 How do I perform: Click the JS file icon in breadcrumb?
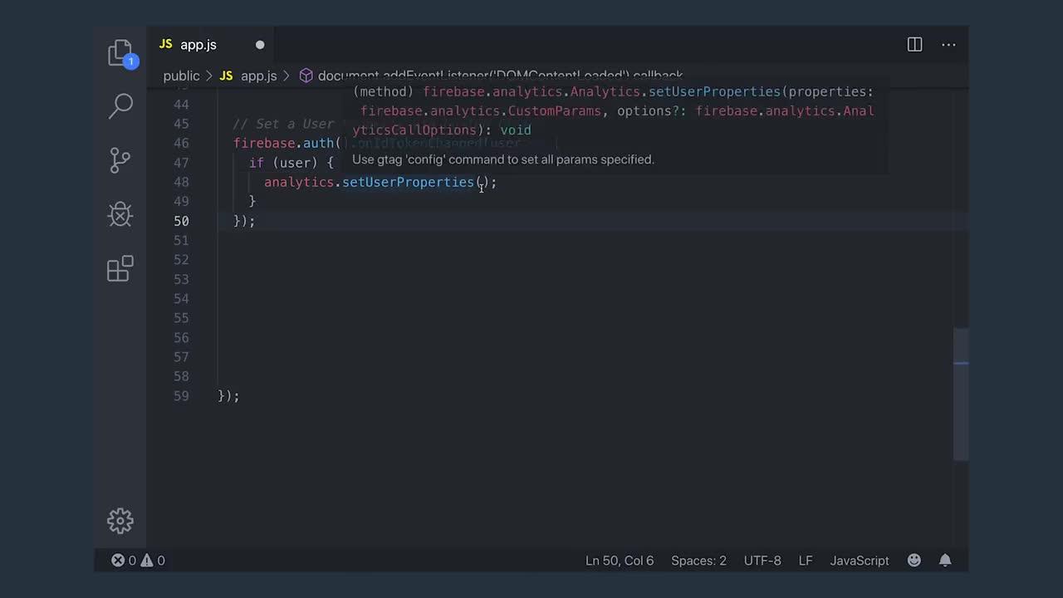tap(226, 76)
